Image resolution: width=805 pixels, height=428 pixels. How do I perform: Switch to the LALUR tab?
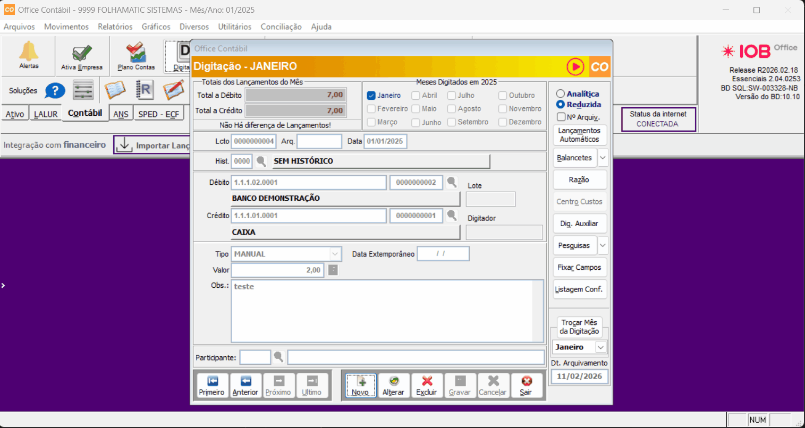click(x=46, y=114)
